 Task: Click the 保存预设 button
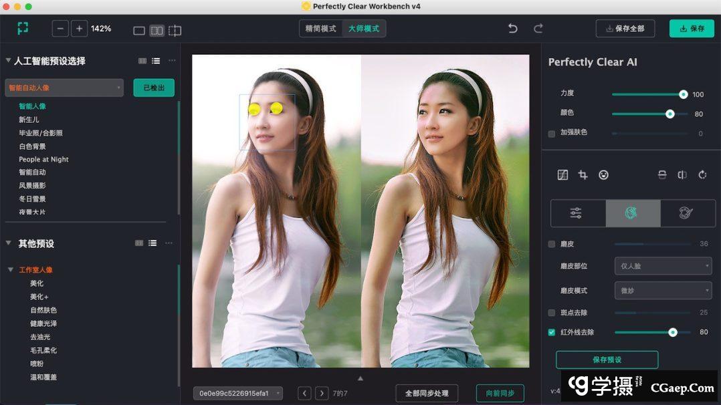(607, 360)
